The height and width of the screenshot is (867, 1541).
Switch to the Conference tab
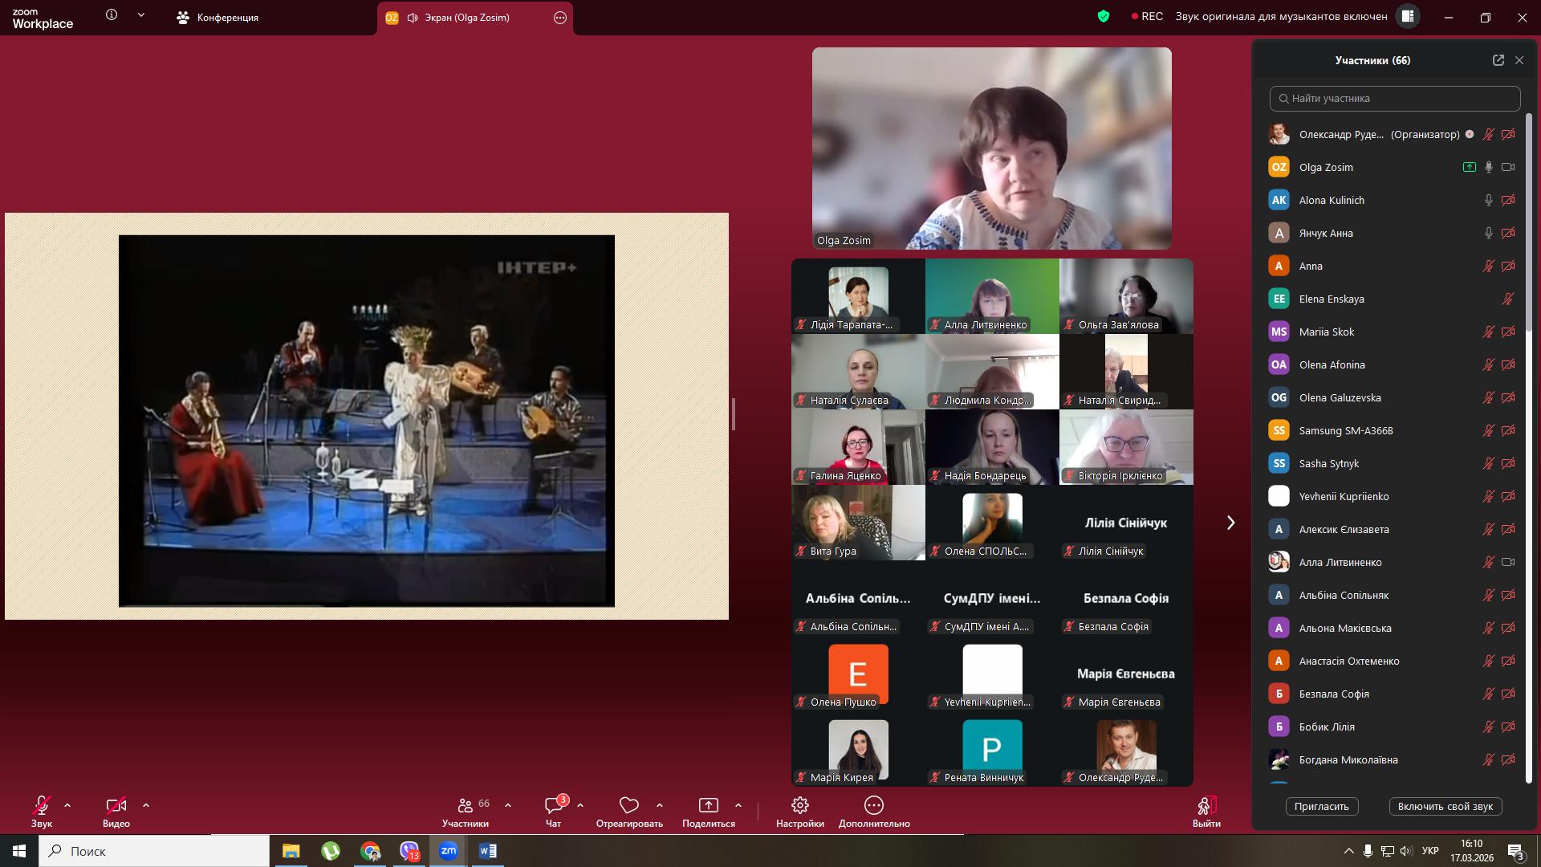pos(218,18)
